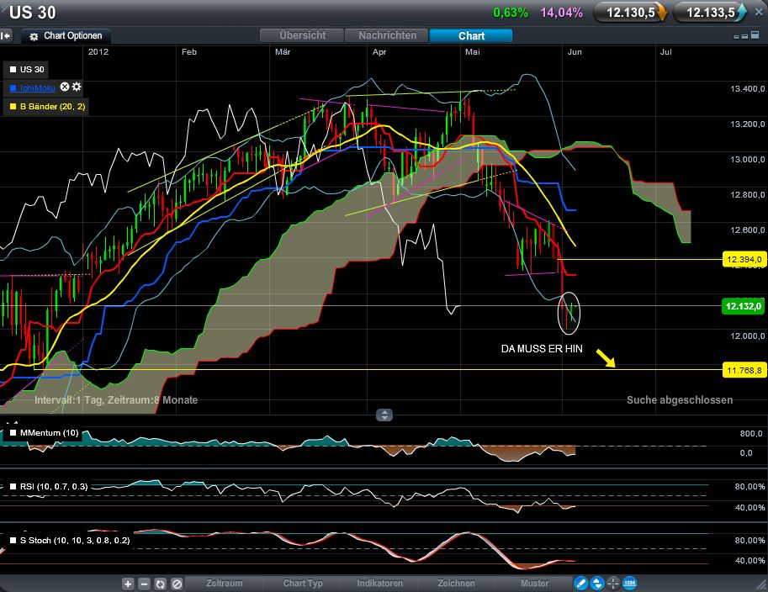Collapse the side panel with the arrow-bar icon
This screenshot has width=768, height=592.
coord(6,36)
